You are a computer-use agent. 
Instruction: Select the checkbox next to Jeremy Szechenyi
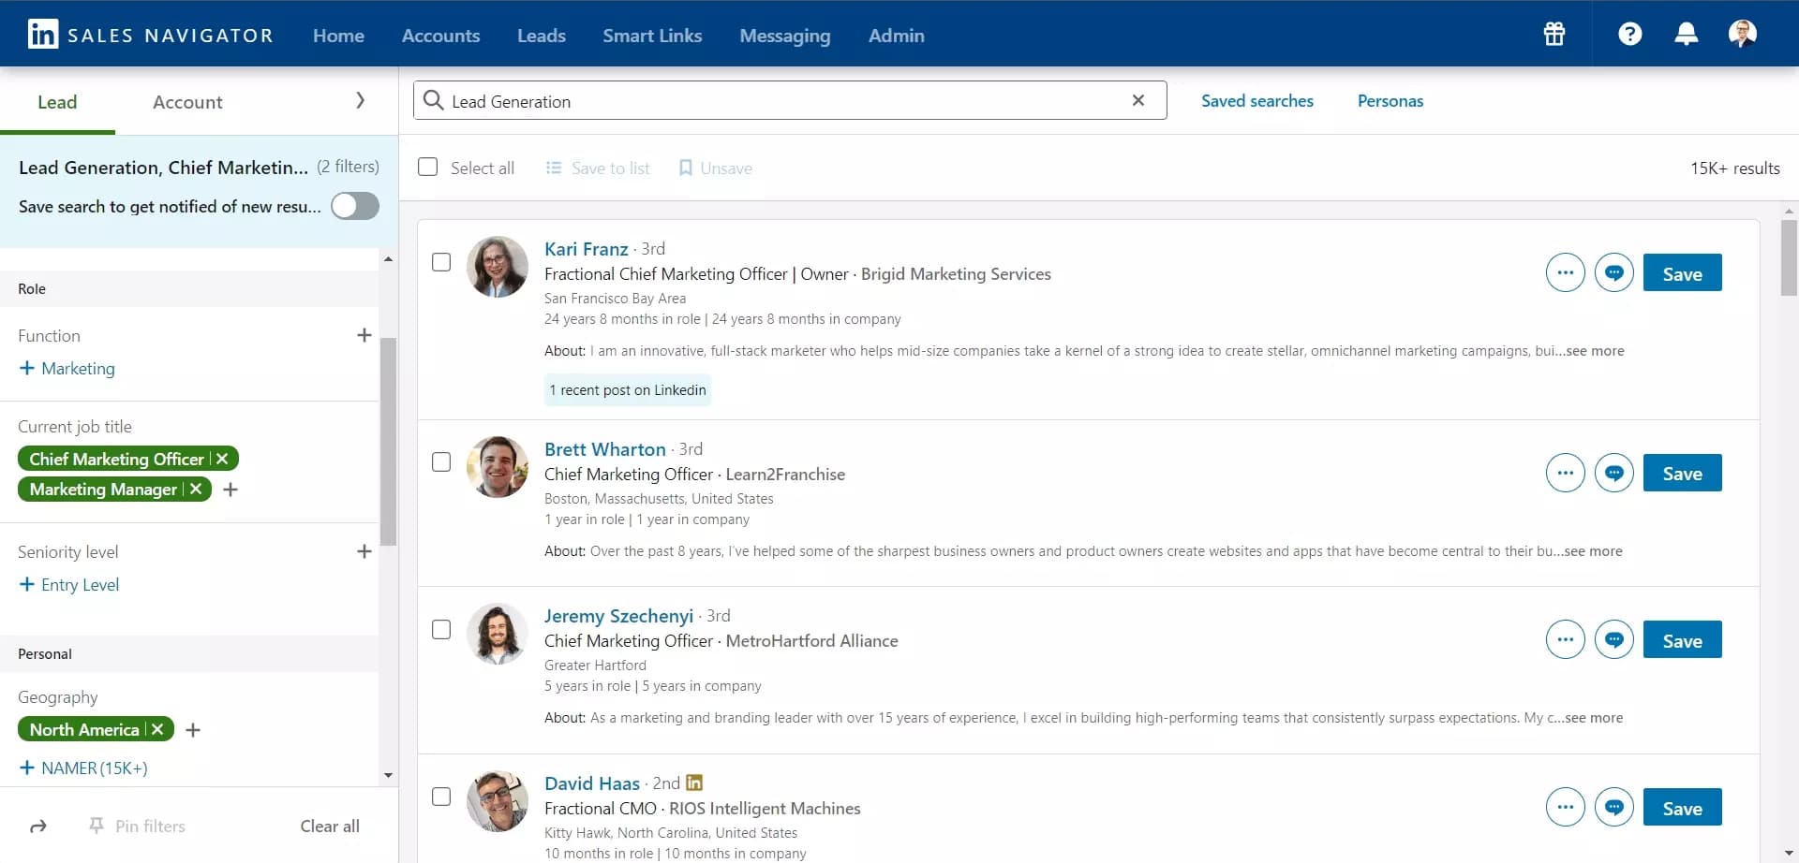(x=441, y=629)
